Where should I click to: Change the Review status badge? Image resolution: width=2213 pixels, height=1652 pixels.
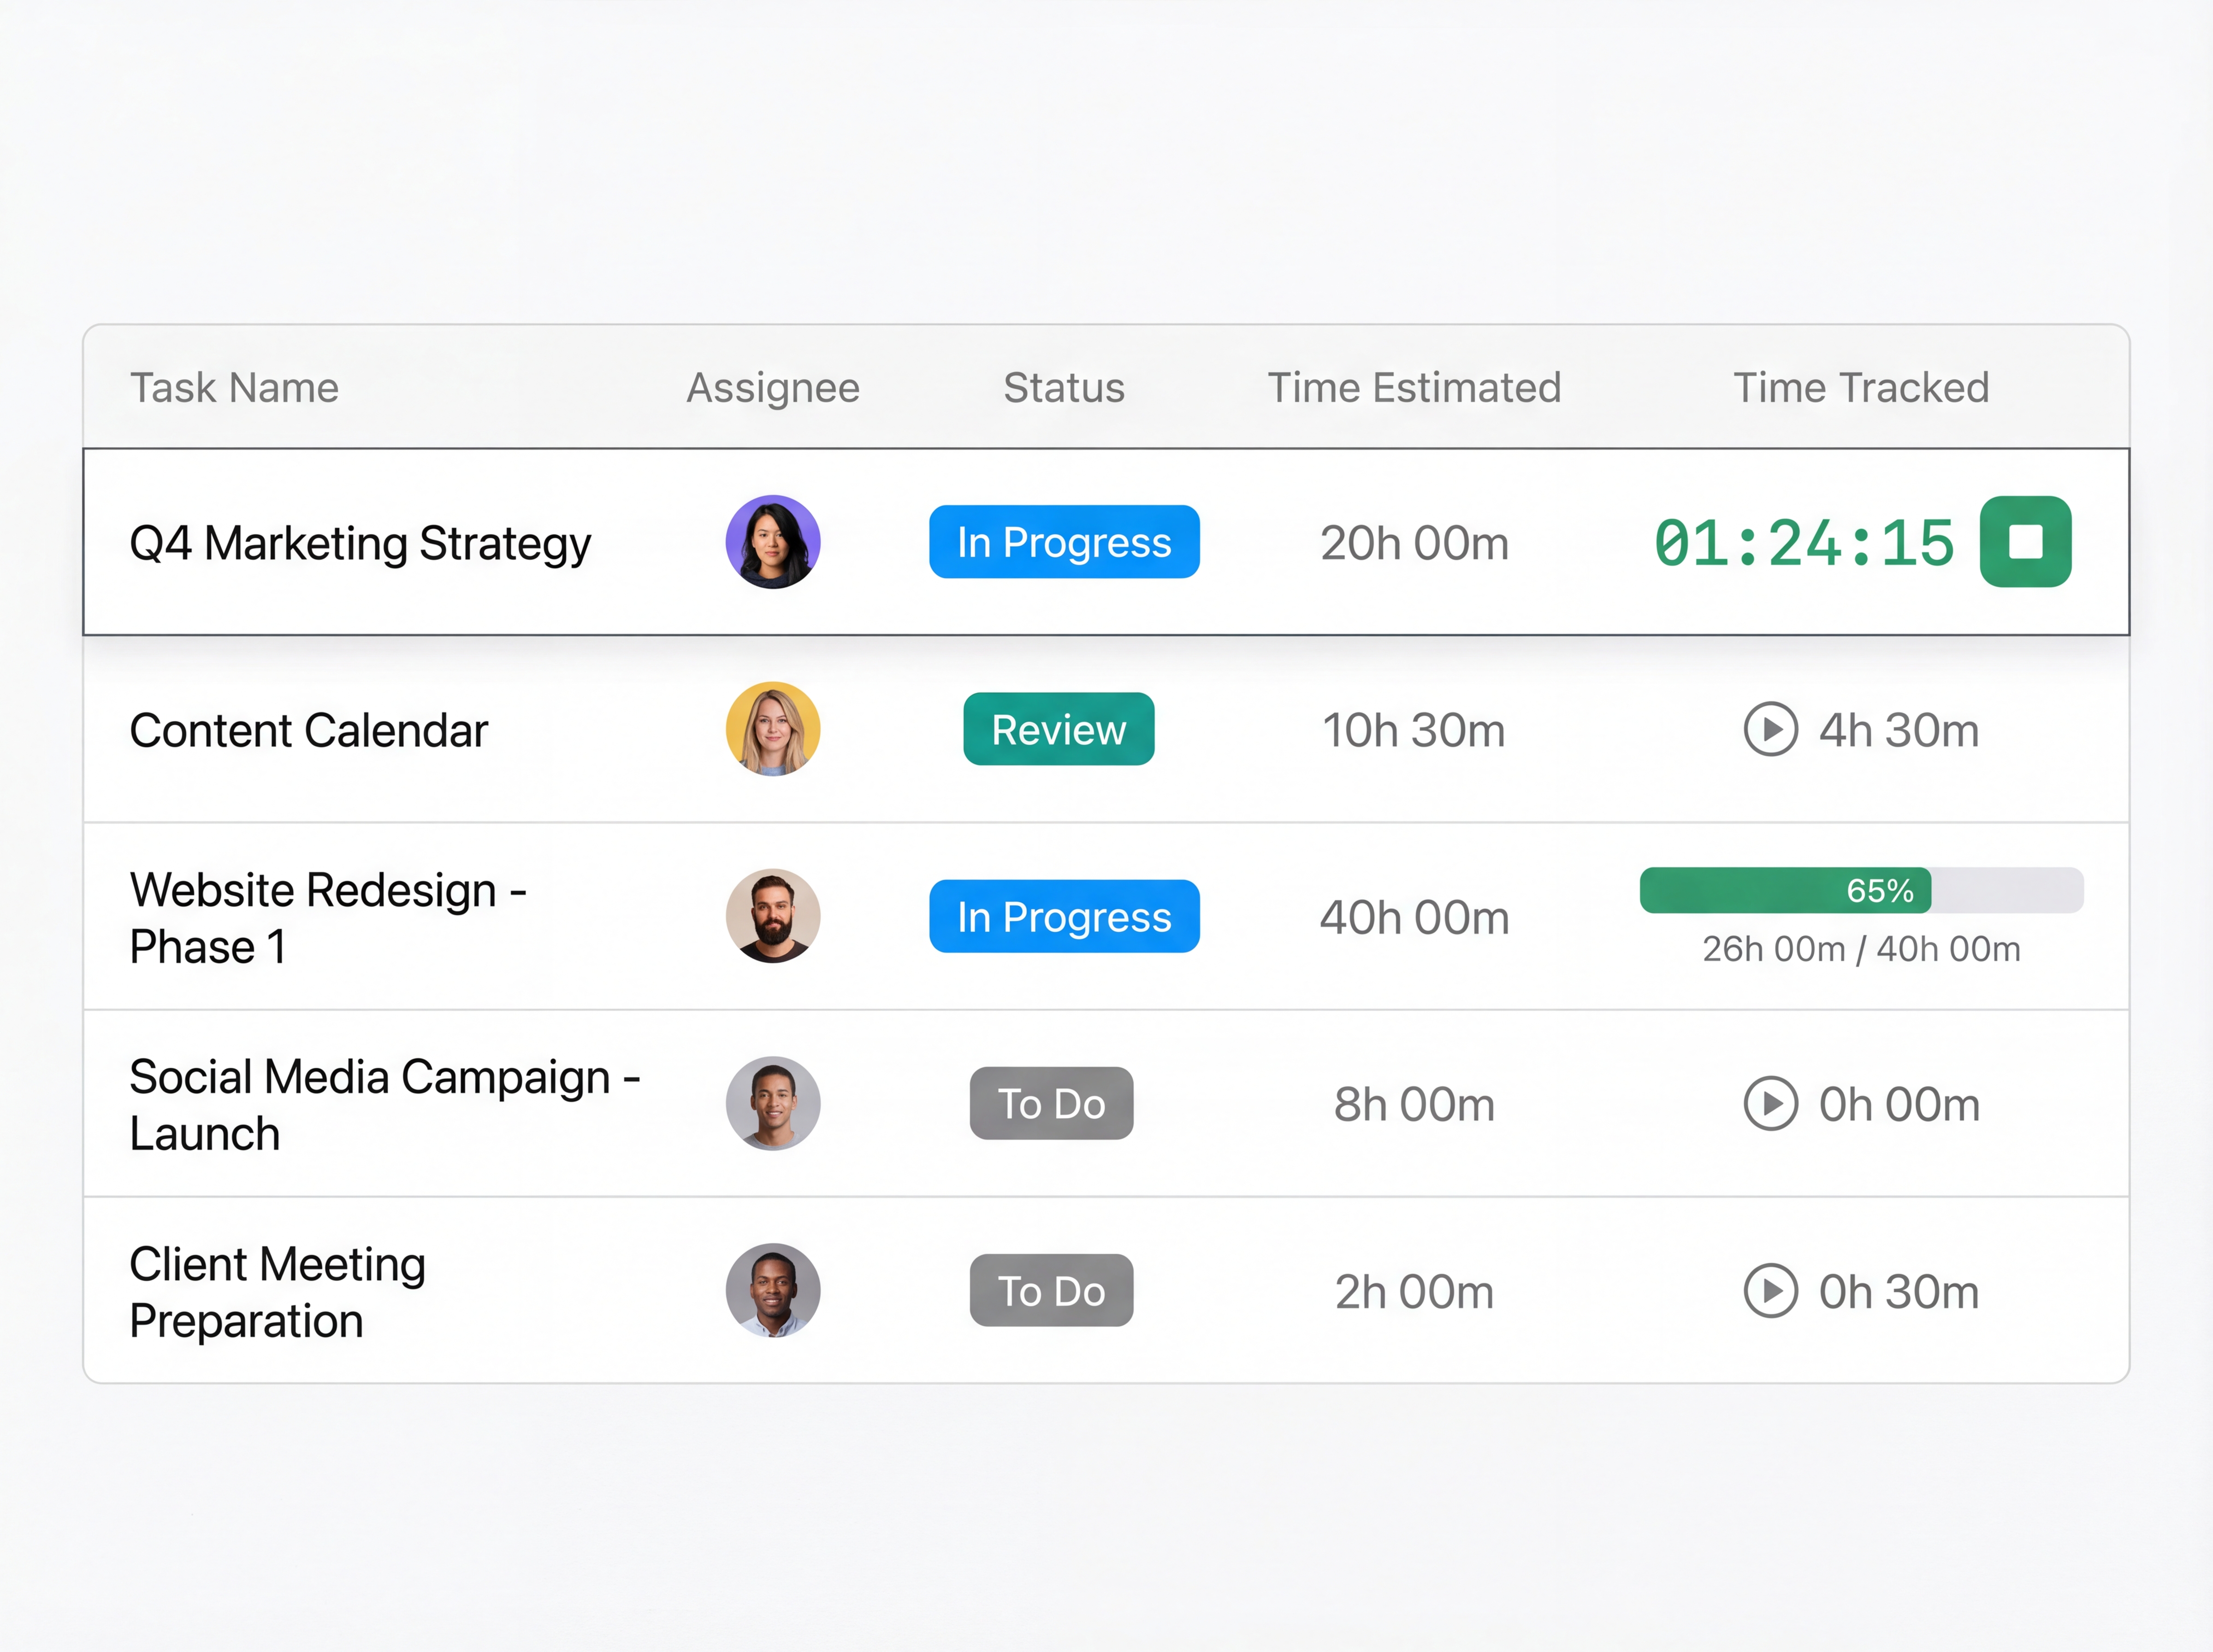coord(1058,729)
